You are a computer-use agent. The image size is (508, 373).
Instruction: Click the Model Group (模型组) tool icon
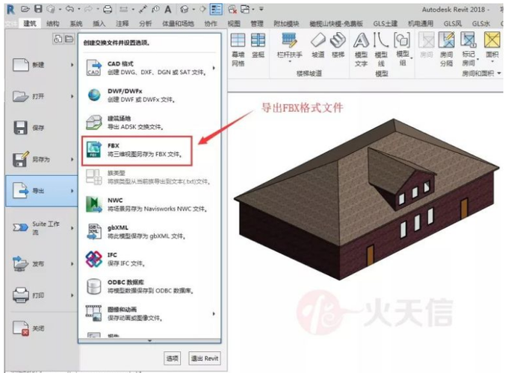402,40
